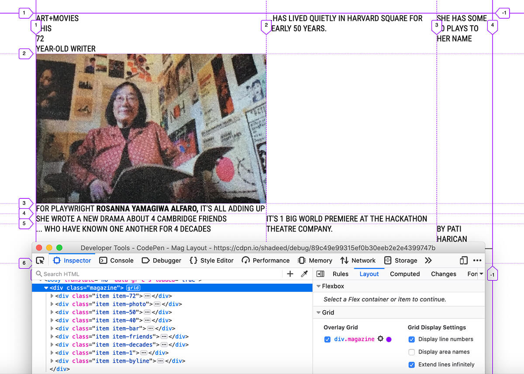Collapse the Flexbox section

pos(318,286)
